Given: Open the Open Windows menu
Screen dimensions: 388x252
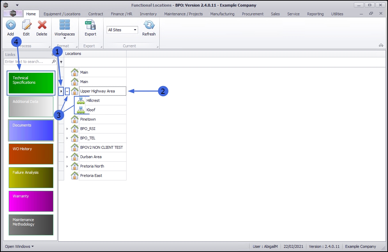Looking at the screenshot, I should (x=19, y=246).
